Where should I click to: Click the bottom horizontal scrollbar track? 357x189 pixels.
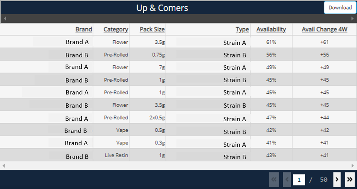178,165
